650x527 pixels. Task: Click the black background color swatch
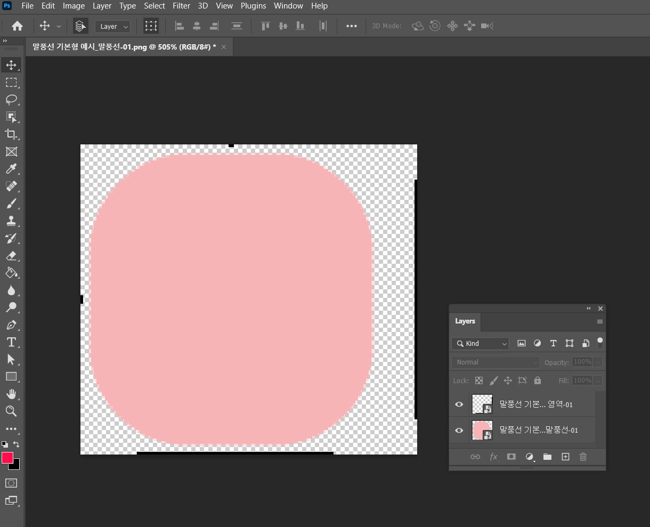[16, 466]
